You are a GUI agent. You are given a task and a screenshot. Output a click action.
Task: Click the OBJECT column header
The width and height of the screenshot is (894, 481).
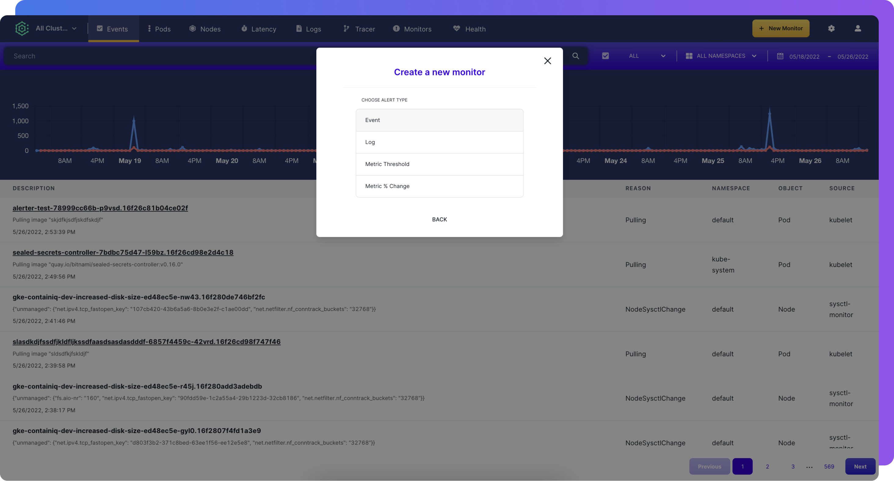[x=790, y=188]
